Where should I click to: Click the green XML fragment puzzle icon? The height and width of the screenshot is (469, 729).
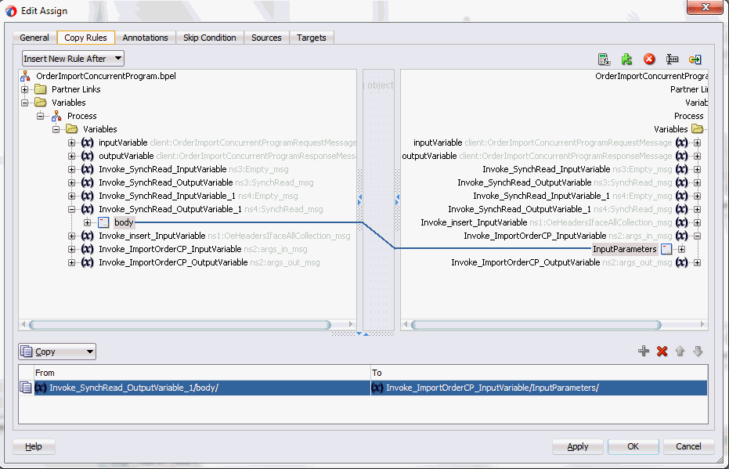pyautogui.click(x=626, y=59)
